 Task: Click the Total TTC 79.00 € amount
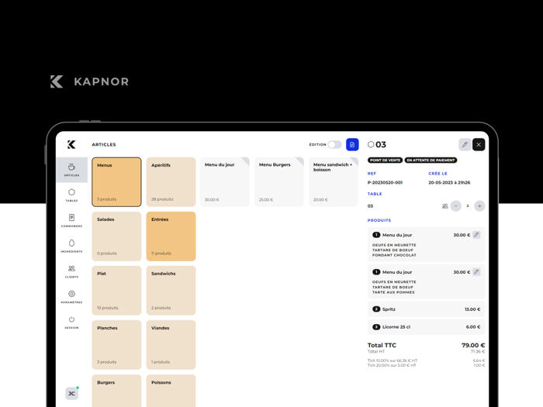[x=473, y=345]
